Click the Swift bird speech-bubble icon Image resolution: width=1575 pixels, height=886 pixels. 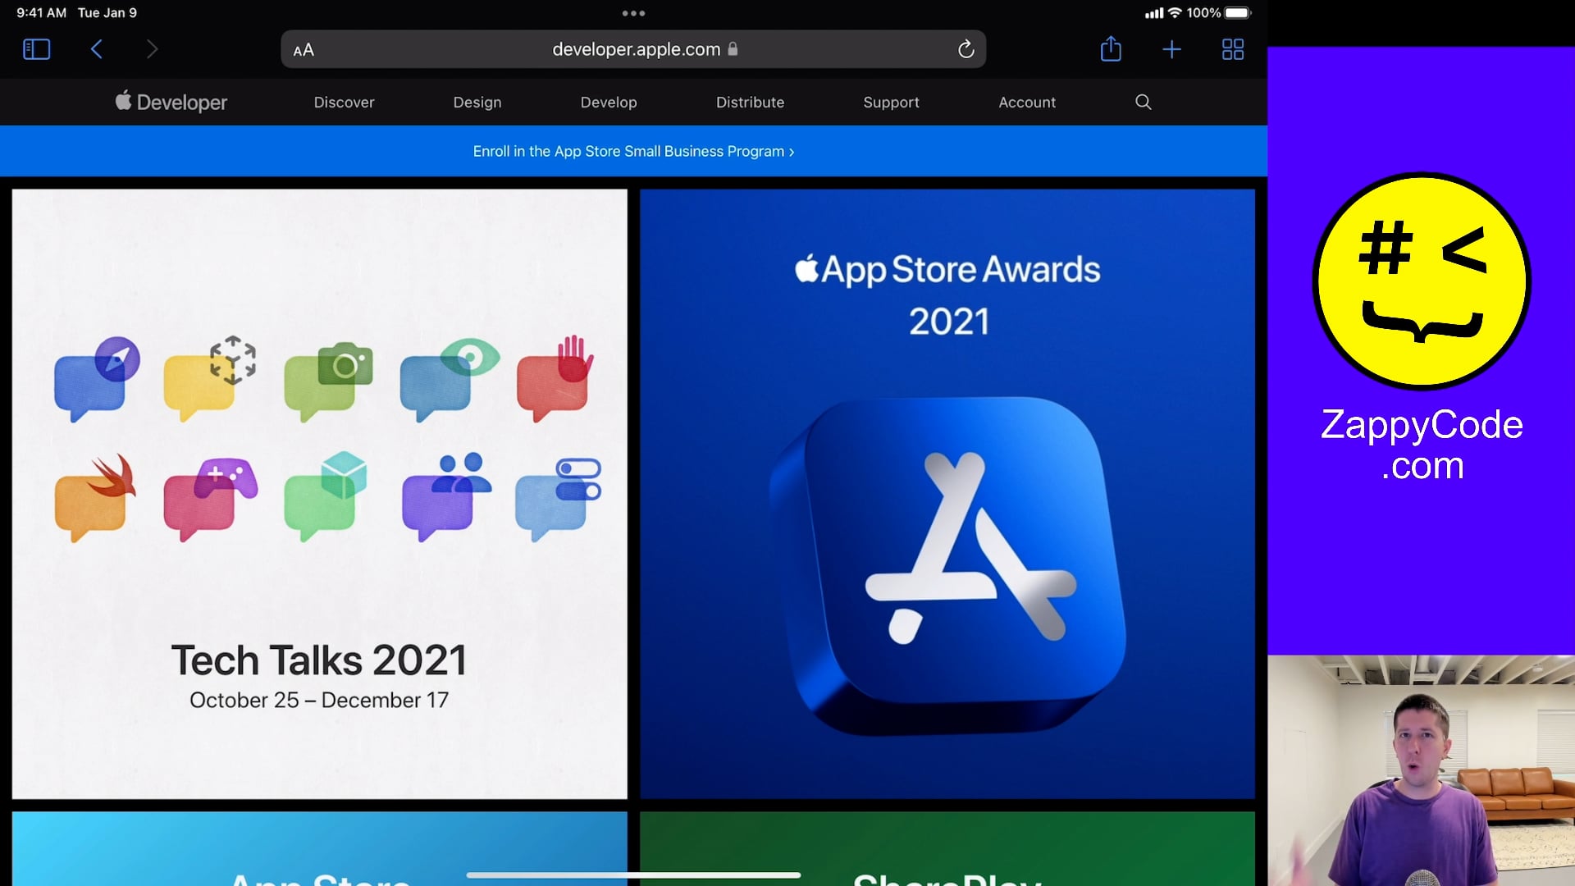(95, 497)
